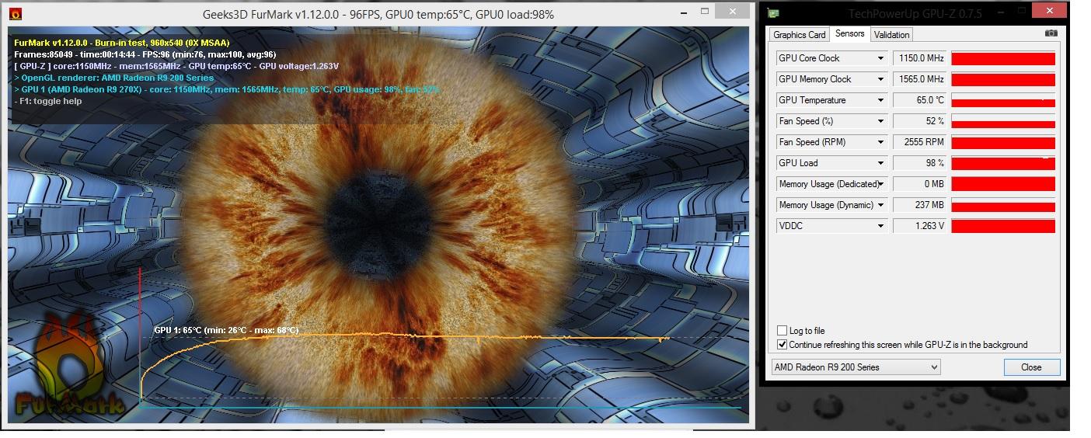Click the 2555 RPM fan speed value
1091x438 pixels.
coord(921,142)
